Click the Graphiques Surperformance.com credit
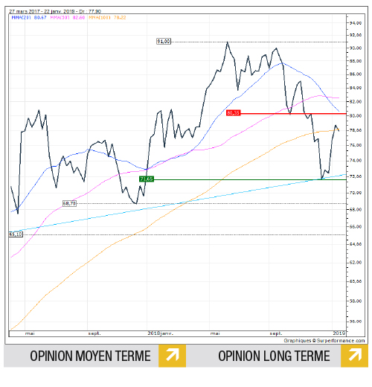This screenshot has width=372, height=387. [x=324, y=341]
